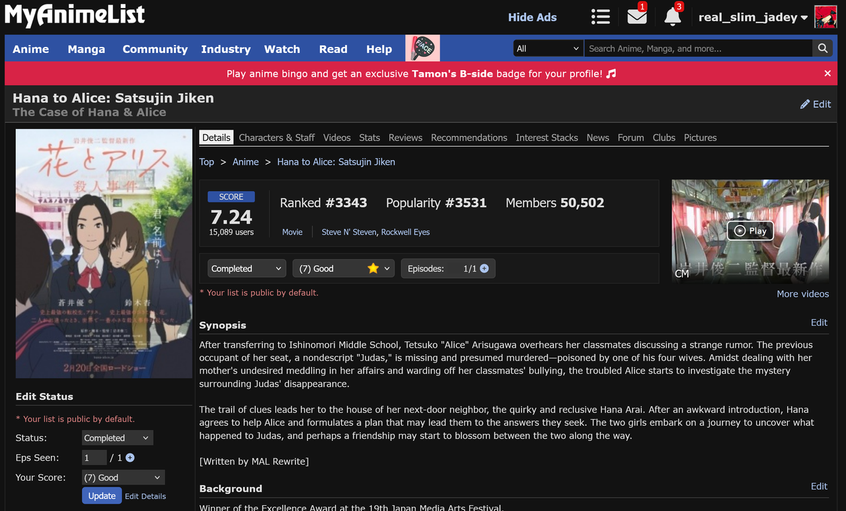Image resolution: width=846 pixels, height=511 pixels.
Task: Click the Hana to Alice: Satsujin Jiken breadcrumb
Action: (x=336, y=162)
